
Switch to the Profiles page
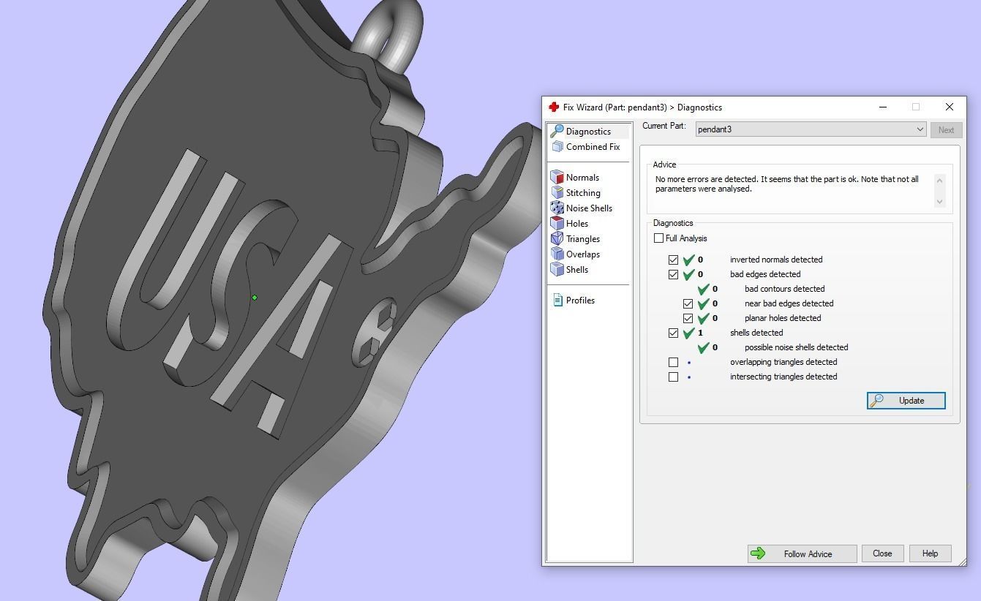coord(580,300)
